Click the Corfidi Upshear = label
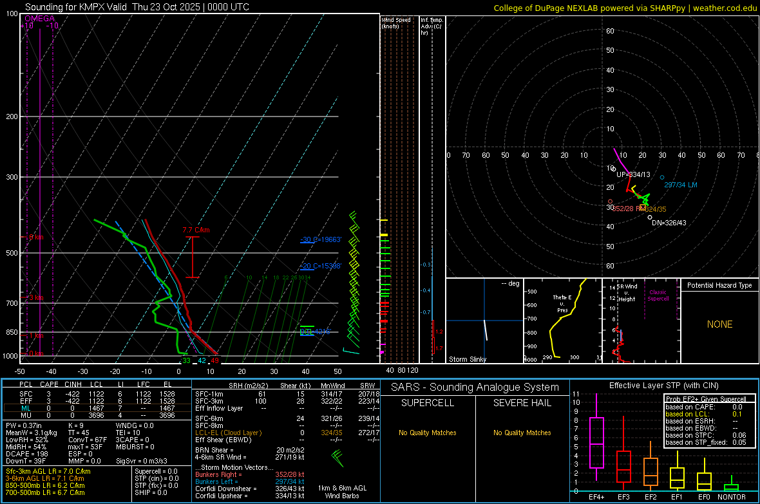Screen dimensions: 760x504 click(x=222, y=496)
